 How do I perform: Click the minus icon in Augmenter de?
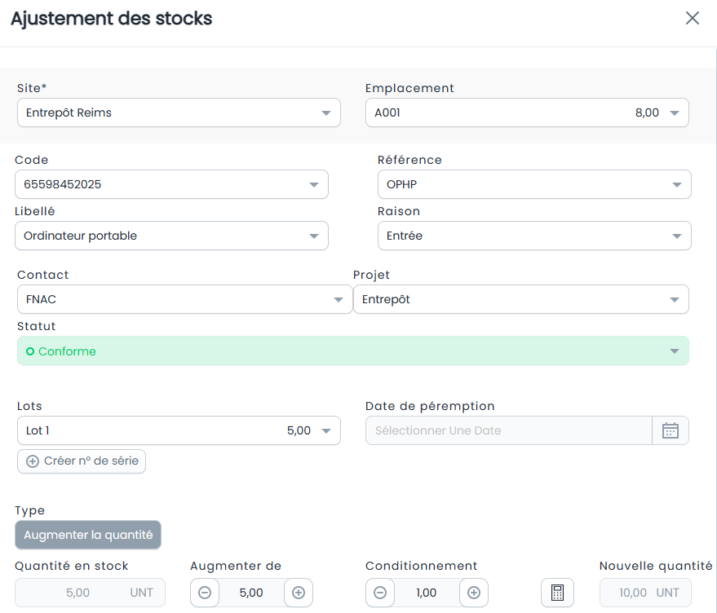(x=205, y=593)
